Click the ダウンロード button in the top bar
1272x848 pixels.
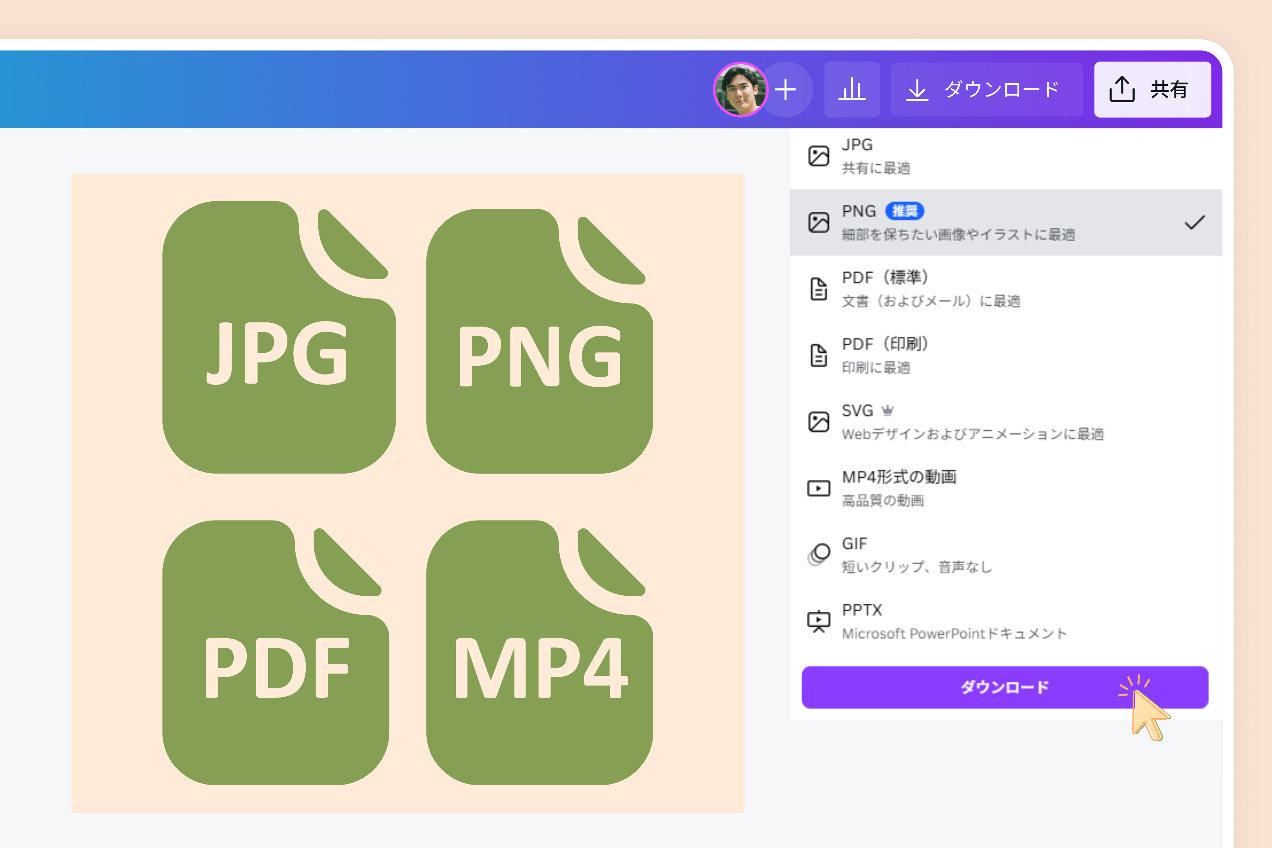(987, 90)
